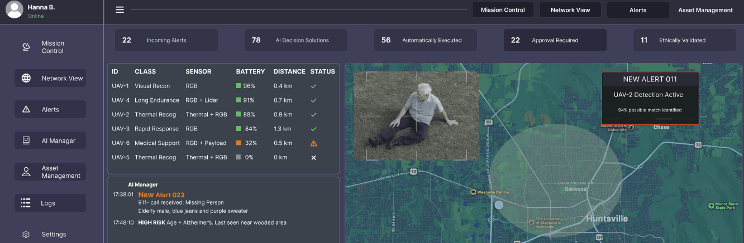Click '94% possible match identified' text
The image size is (744, 243).
coord(650,110)
